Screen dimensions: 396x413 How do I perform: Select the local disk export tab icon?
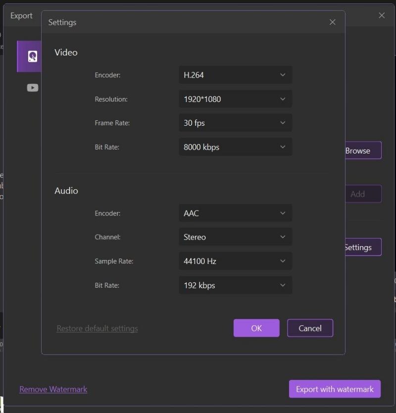click(32, 56)
